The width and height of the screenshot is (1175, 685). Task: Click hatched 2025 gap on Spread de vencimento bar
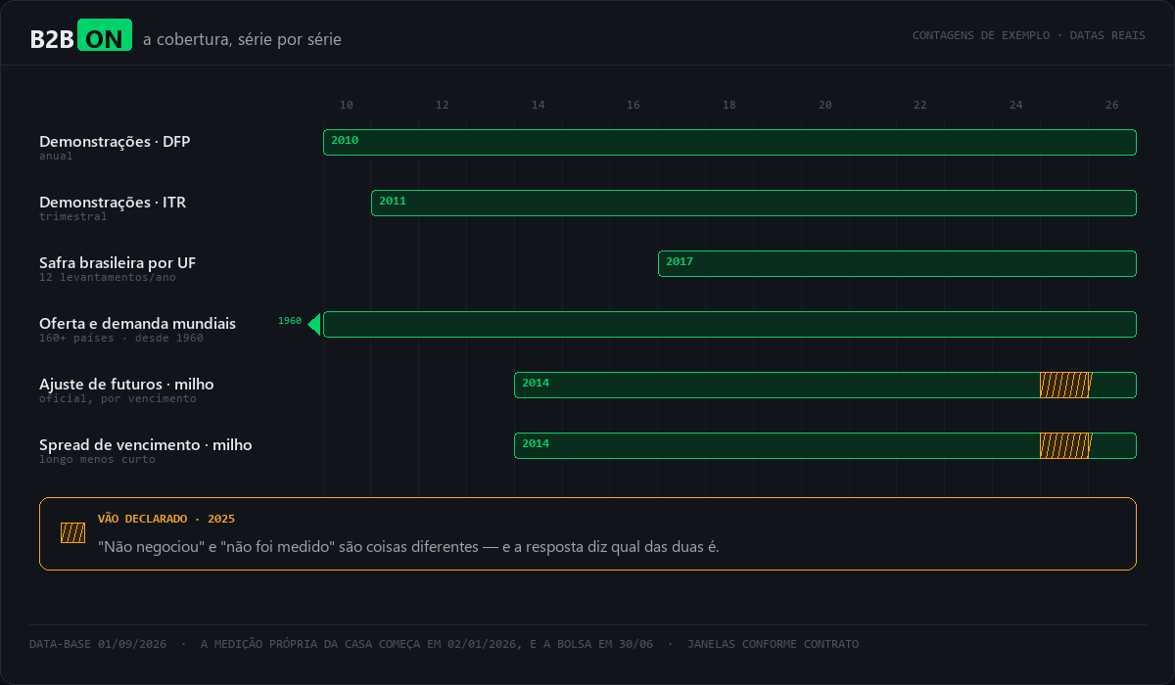(1065, 445)
